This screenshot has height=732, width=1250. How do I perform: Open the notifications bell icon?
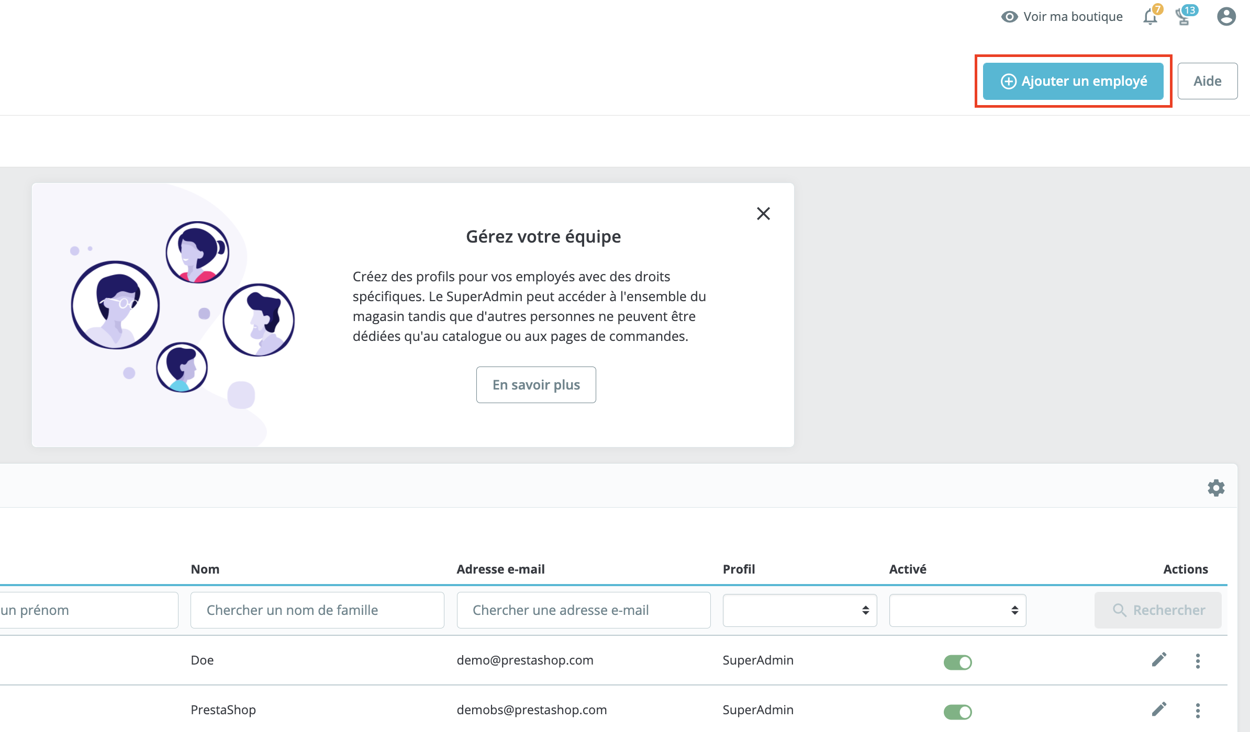1151,17
